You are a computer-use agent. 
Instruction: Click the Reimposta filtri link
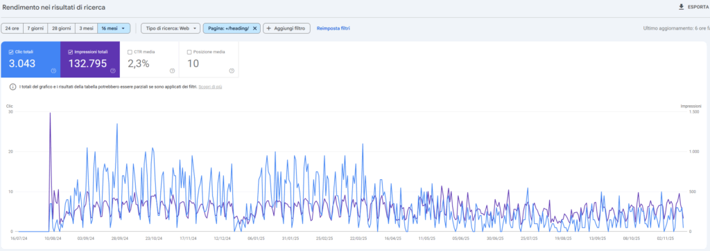pyautogui.click(x=334, y=28)
